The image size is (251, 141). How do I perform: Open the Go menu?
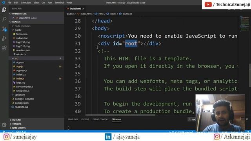(x=43, y=3)
